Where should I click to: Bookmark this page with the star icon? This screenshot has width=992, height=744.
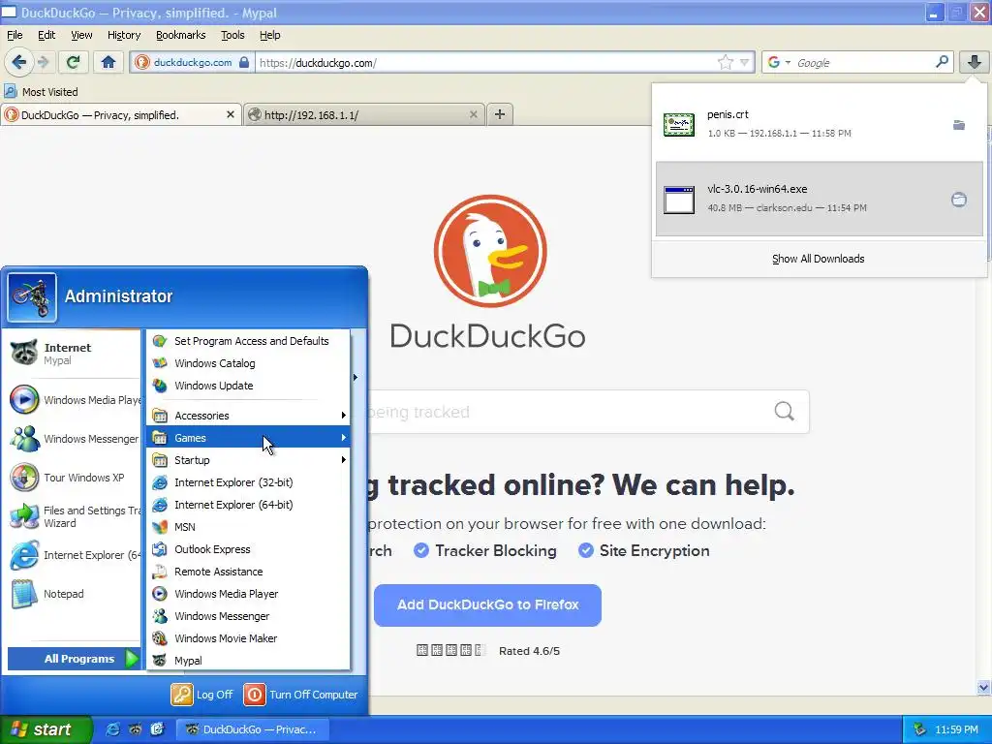725,62
